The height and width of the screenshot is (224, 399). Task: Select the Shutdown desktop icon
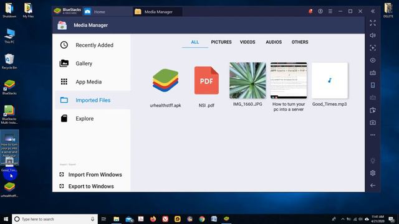pos(9,10)
